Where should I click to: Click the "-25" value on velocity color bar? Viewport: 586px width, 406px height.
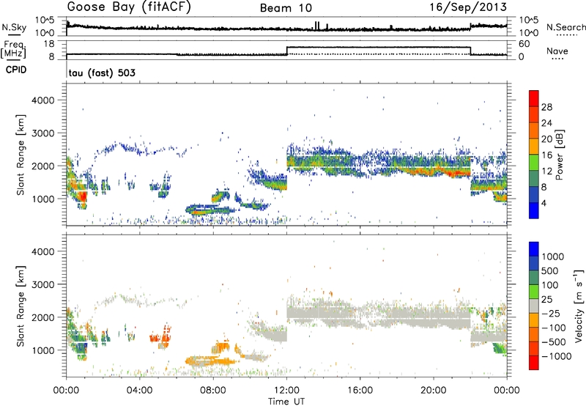click(550, 314)
